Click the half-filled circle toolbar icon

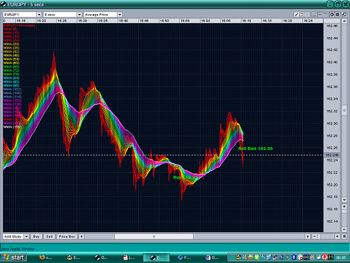332,15
